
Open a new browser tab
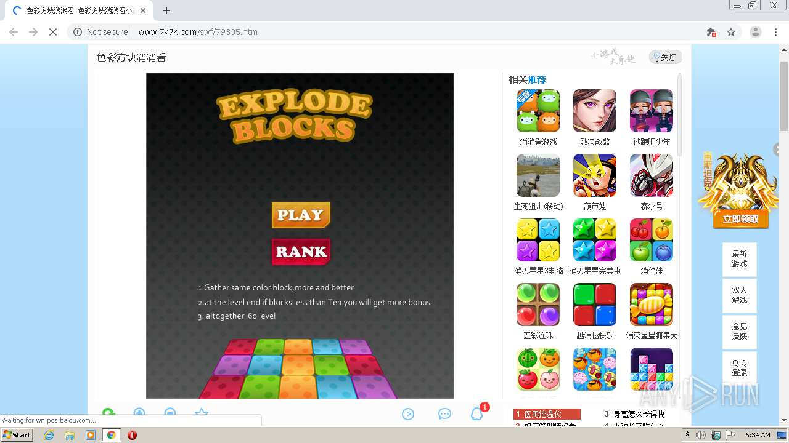(166, 10)
